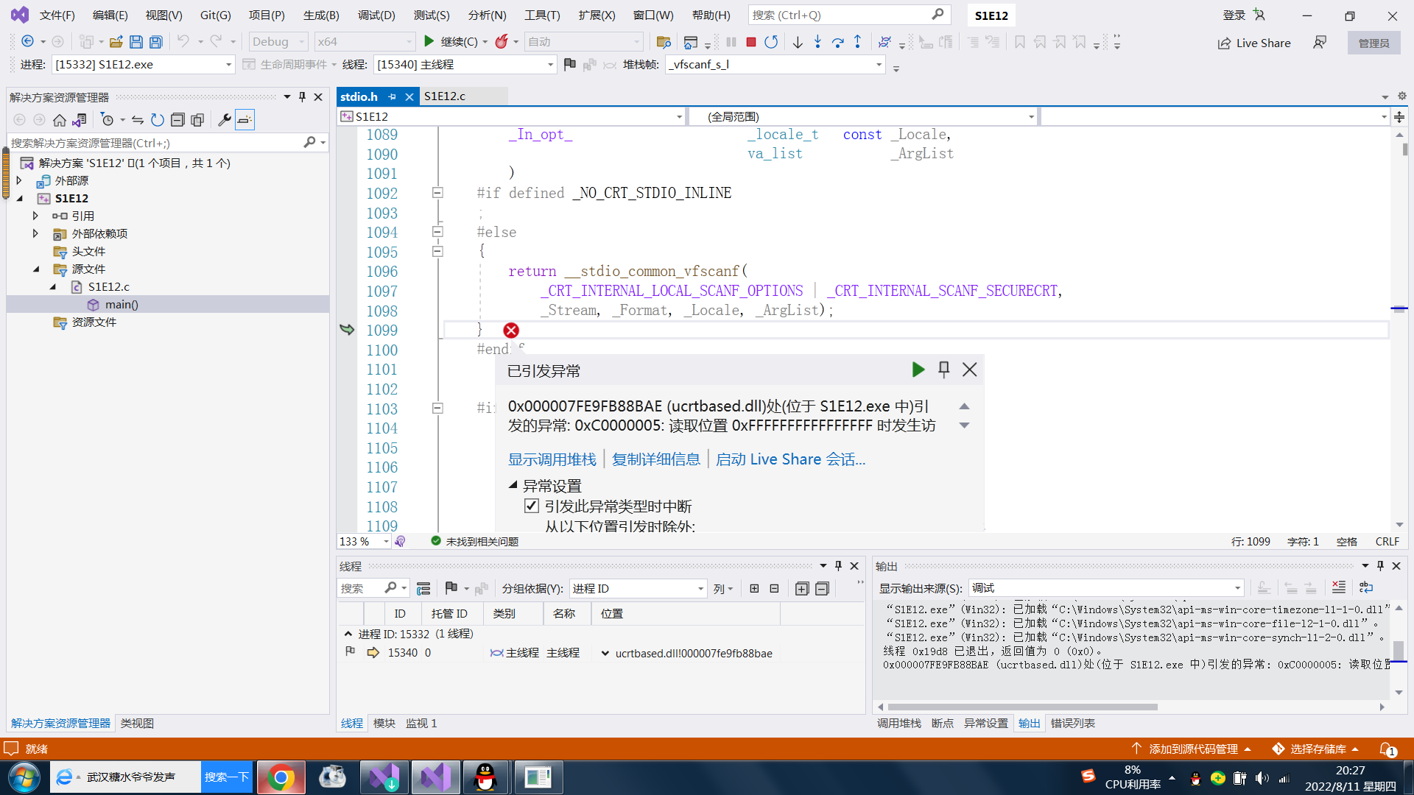Collapse 异常设置 section in popup
This screenshot has width=1414, height=795.
[x=513, y=485]
